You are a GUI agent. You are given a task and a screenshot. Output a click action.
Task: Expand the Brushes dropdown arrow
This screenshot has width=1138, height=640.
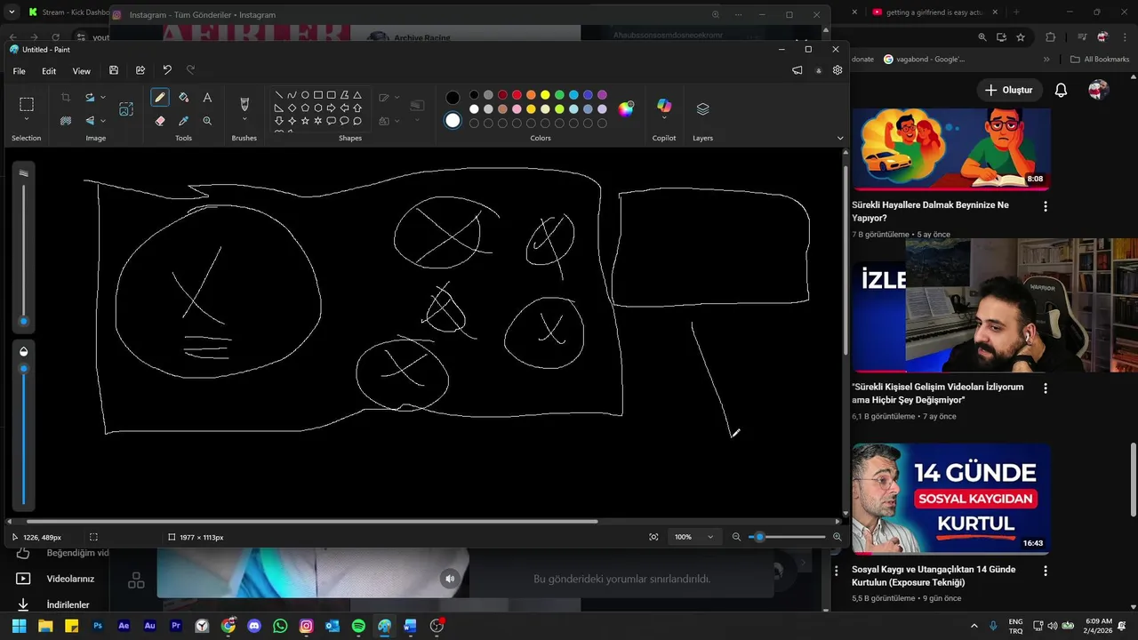(x=244, y=120)
